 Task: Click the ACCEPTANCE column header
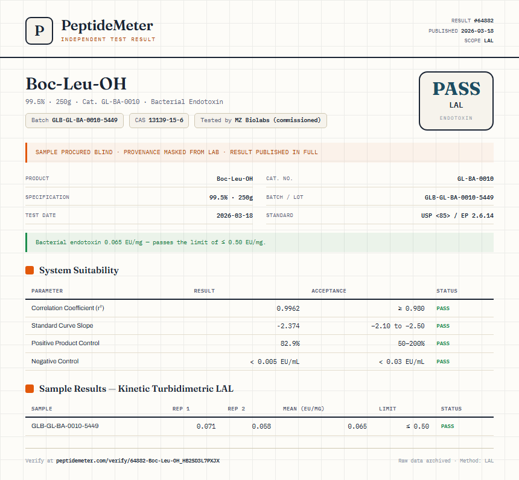click(329, 291)
